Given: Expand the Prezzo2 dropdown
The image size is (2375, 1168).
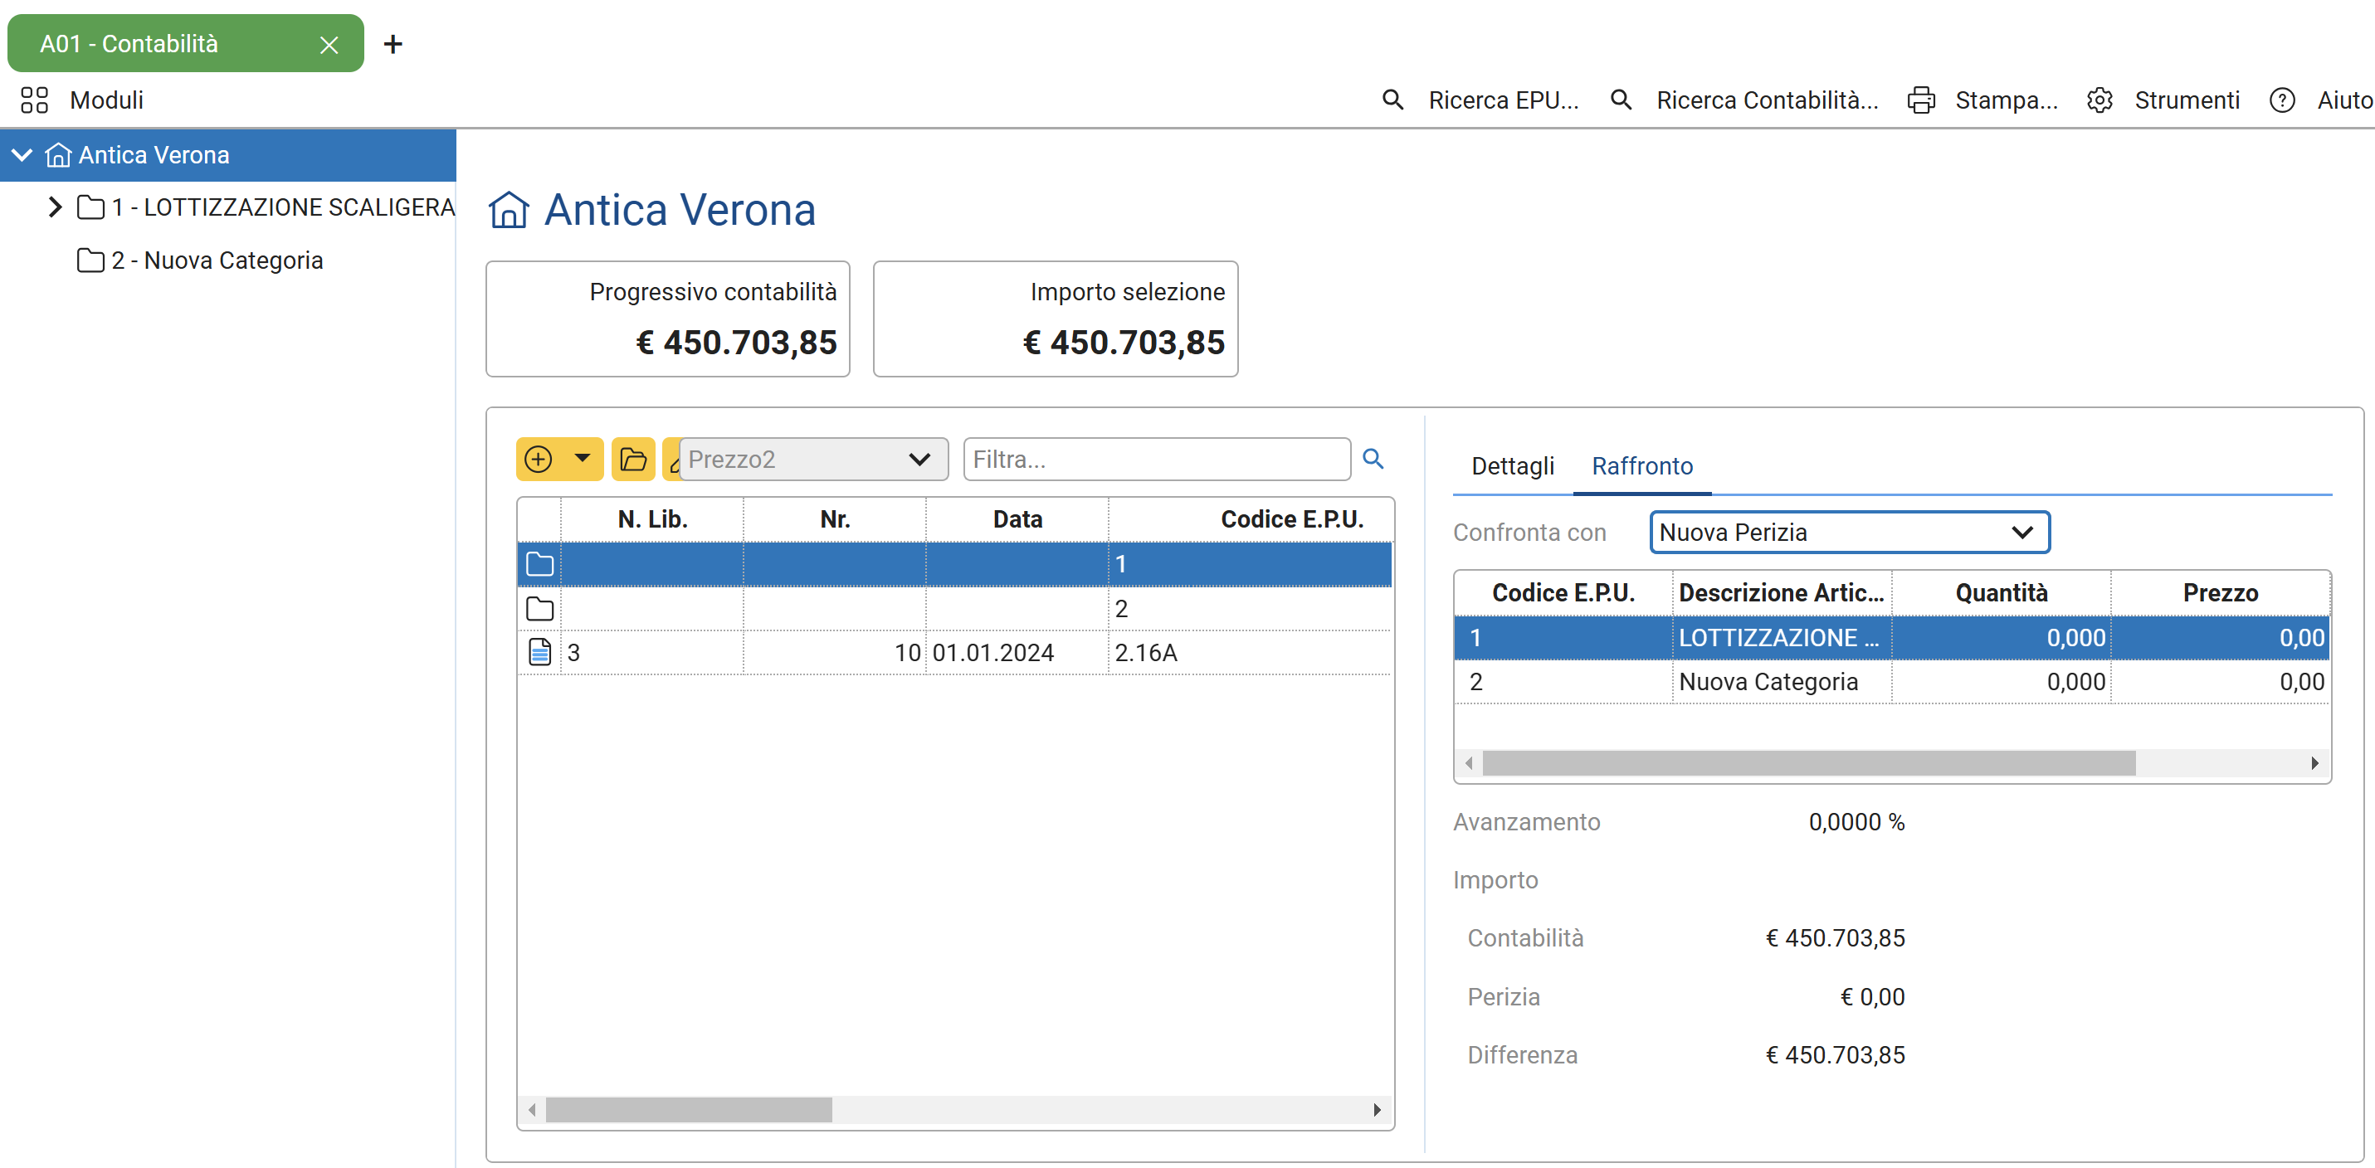Looking at the screenshot, I should coord(919,459).
